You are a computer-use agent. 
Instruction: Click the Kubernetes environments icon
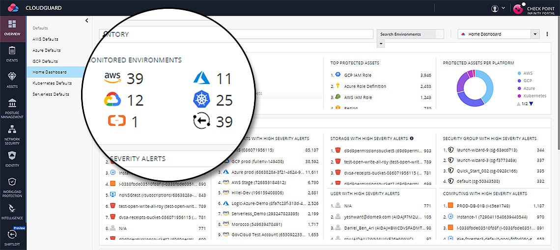point(202,100)
